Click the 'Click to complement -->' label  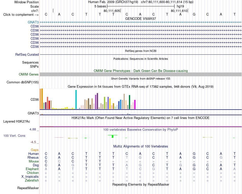(x=21, y=15)
